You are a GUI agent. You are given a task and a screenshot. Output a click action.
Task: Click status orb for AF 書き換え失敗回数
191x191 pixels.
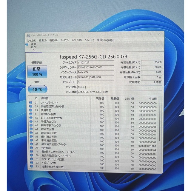click(31, 152)
